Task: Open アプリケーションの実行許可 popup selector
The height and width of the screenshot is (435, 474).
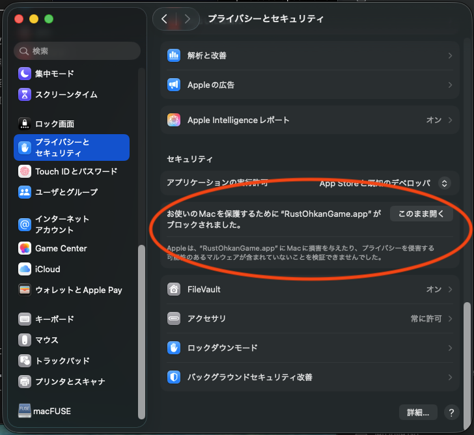Action: [444, 183]
